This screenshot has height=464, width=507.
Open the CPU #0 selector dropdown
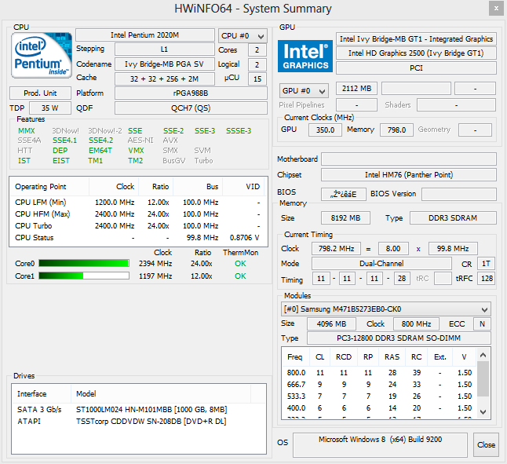tap(243, 36)
